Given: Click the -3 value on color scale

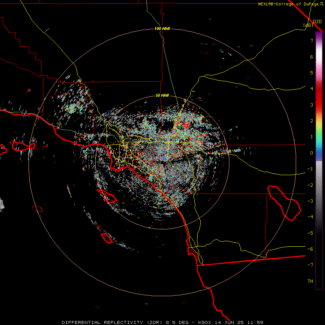Looking at the screenshot, I should click(x=310, y=201).
